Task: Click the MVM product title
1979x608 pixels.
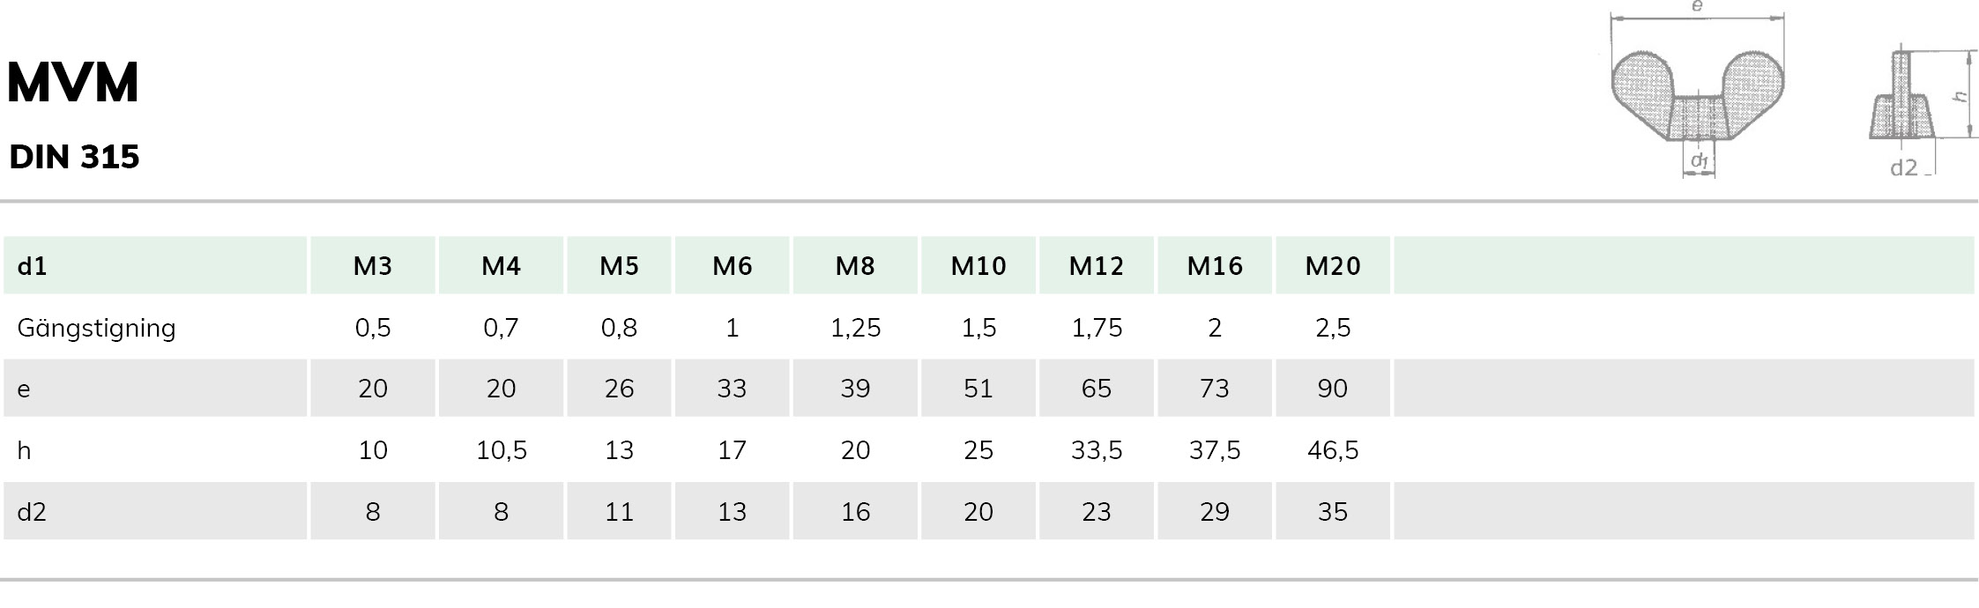Action: pos(73,83)
